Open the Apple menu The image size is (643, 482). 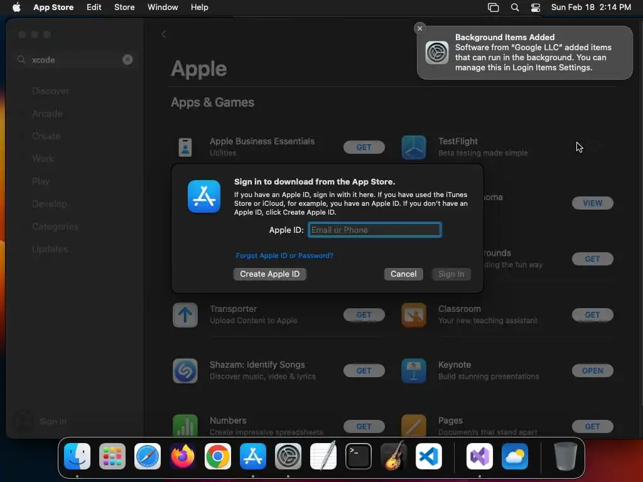[x=16, y=7]
